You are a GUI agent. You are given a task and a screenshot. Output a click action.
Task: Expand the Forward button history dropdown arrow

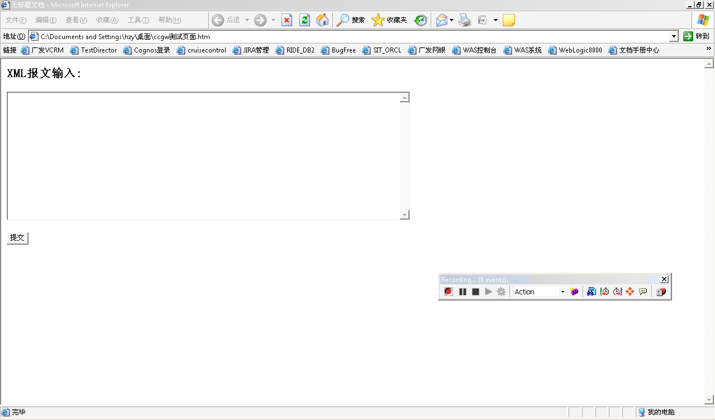(x=273, y=21)
